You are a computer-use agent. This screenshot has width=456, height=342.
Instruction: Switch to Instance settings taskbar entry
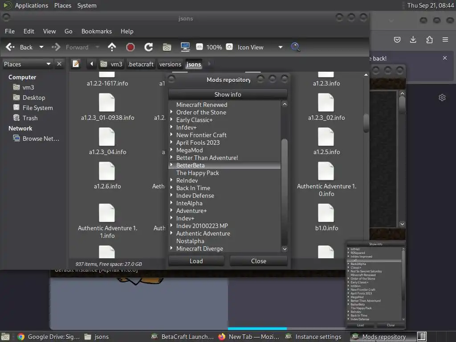pyautogui.click(x=313, y=337)
